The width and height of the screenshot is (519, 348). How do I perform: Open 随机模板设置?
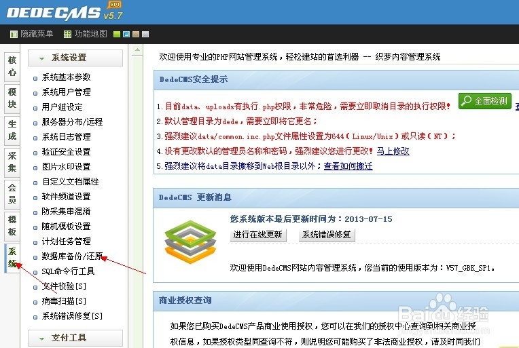click(x=66, y=227)
